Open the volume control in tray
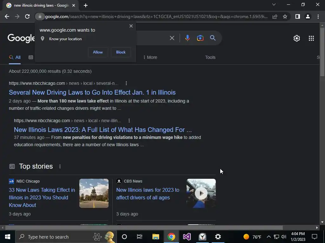The height and width of the screenshot is (243, 325). 284,237
